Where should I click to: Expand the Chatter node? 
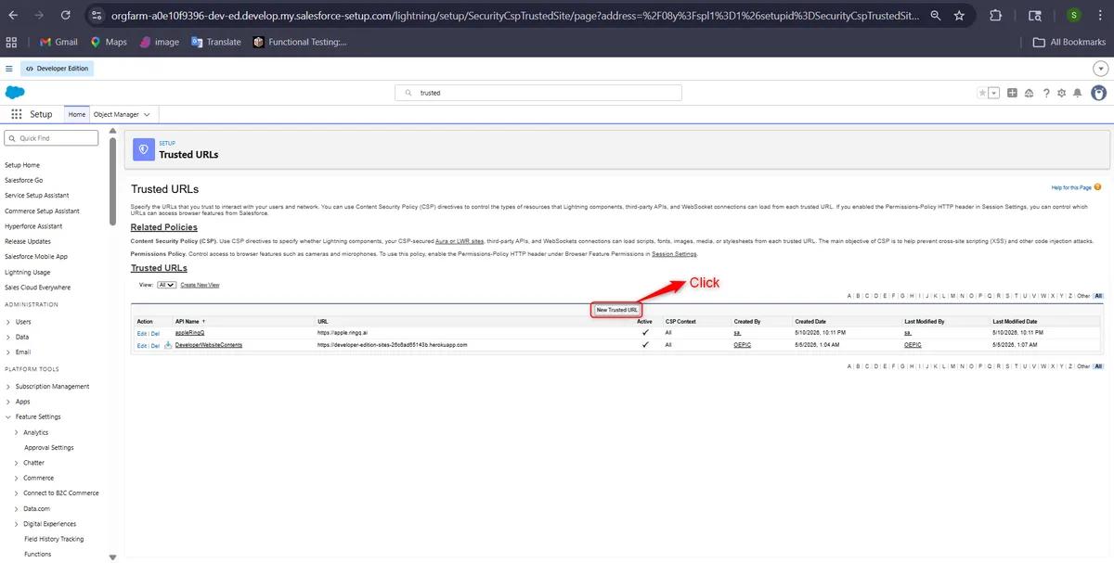17,463
